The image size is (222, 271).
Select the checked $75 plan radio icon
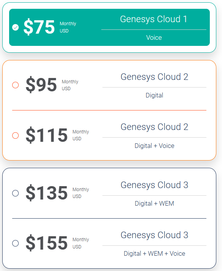(x=16, y=27)
